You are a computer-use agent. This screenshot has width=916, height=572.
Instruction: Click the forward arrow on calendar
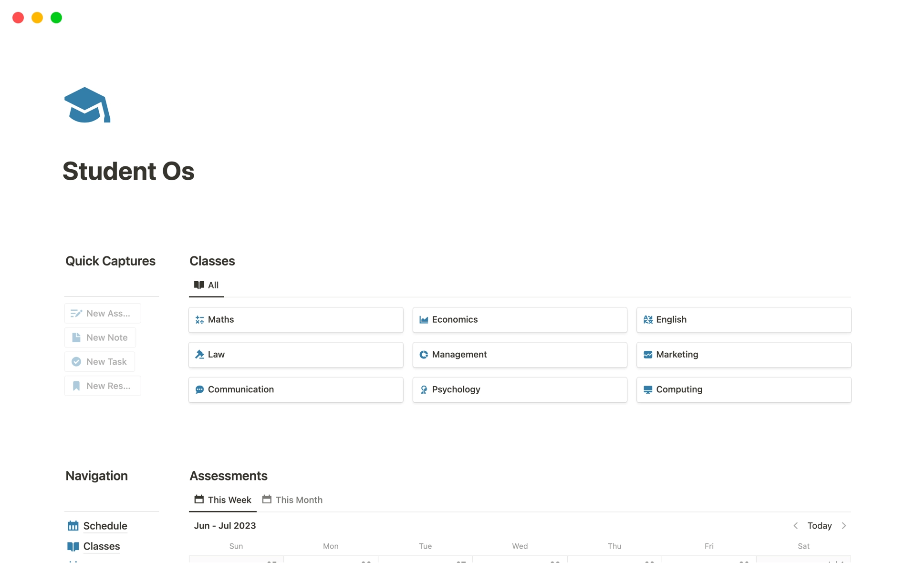[x=845, y=525]
